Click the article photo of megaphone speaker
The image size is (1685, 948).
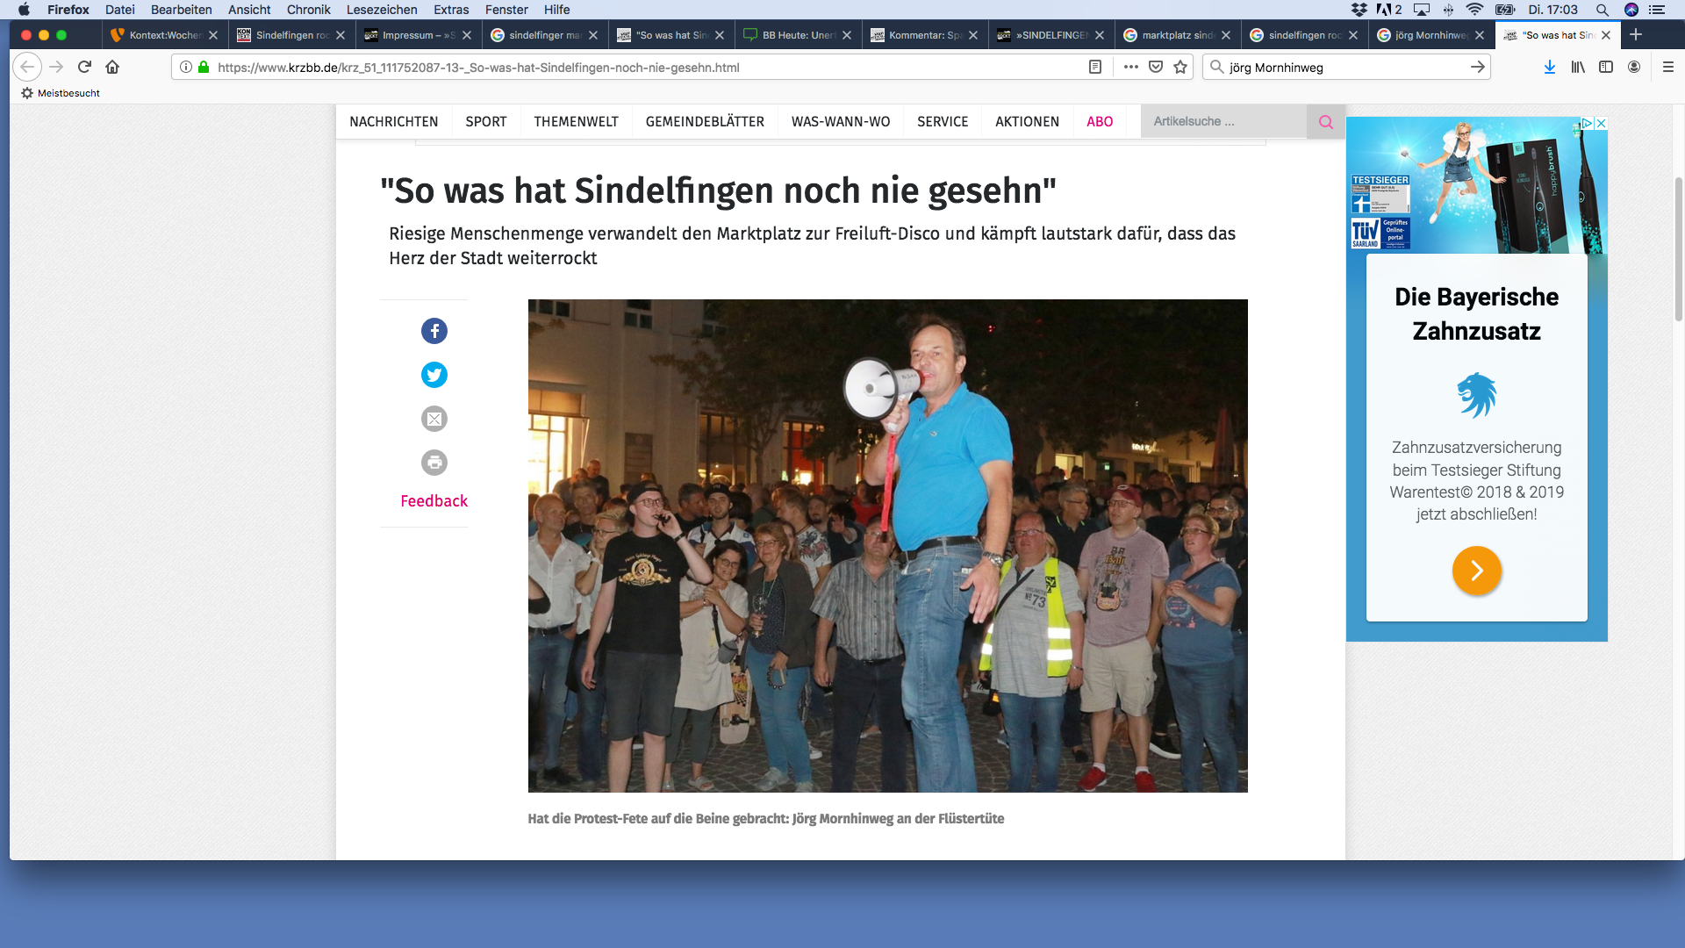(887, 546)
